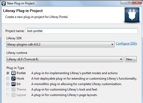Select the Hook radio button
Image resolution: width=143 pixels, height=103 pixels.
(x=8, y=79)
